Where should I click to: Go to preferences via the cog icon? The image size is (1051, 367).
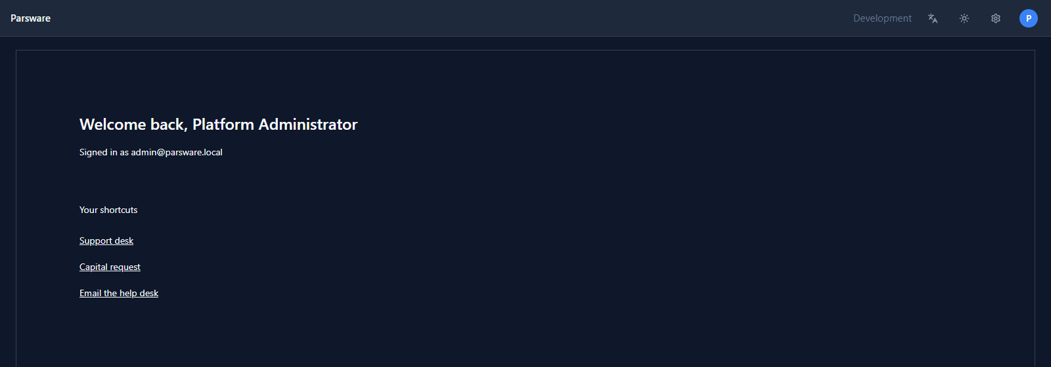point(996,18)
